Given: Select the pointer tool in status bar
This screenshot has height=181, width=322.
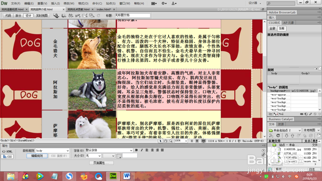Looking at the screenshot, I should pyautogui.click(x=160, y=141).
